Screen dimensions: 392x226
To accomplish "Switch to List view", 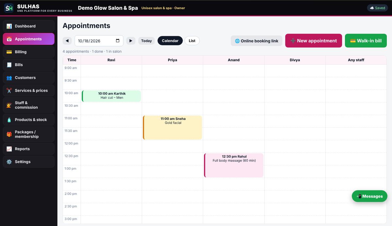I will pos(192,41).
